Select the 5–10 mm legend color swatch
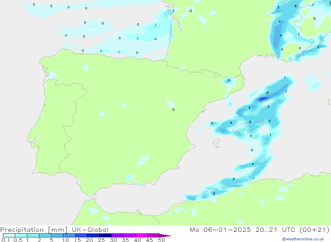 tap(57, 235)
